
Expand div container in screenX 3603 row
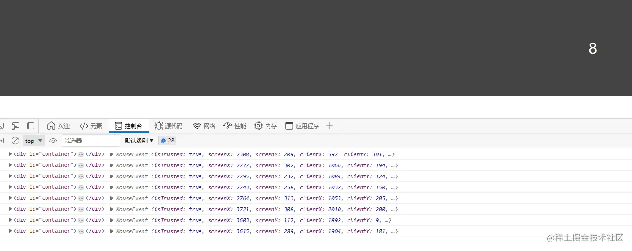pos(10,220)
